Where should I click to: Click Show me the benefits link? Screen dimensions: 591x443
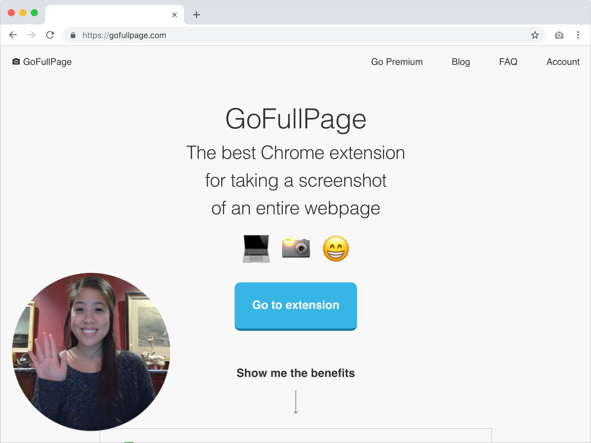pyautogui.click(x=295, y=373)
